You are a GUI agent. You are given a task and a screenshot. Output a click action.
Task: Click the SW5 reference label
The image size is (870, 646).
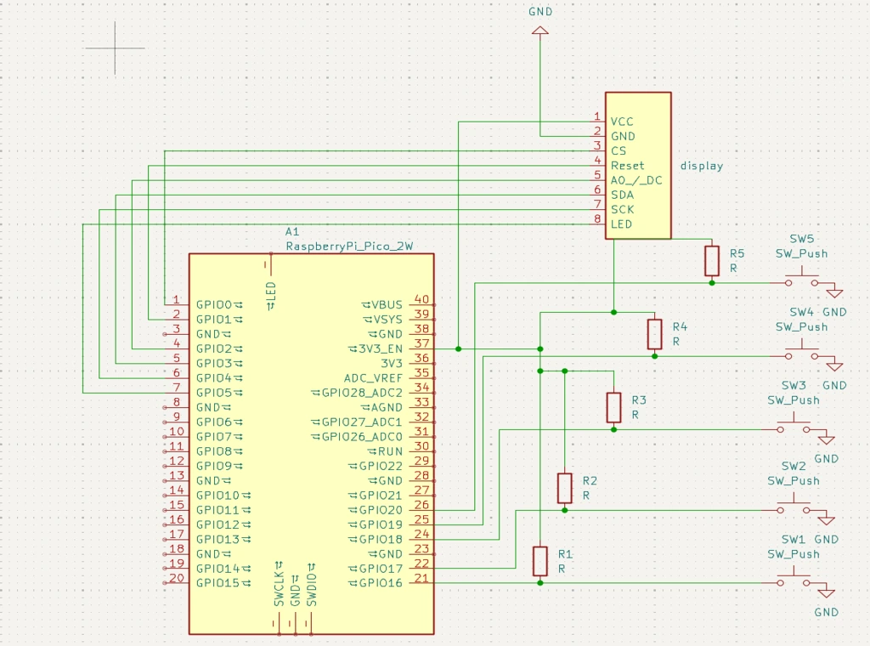coord(802,239)
